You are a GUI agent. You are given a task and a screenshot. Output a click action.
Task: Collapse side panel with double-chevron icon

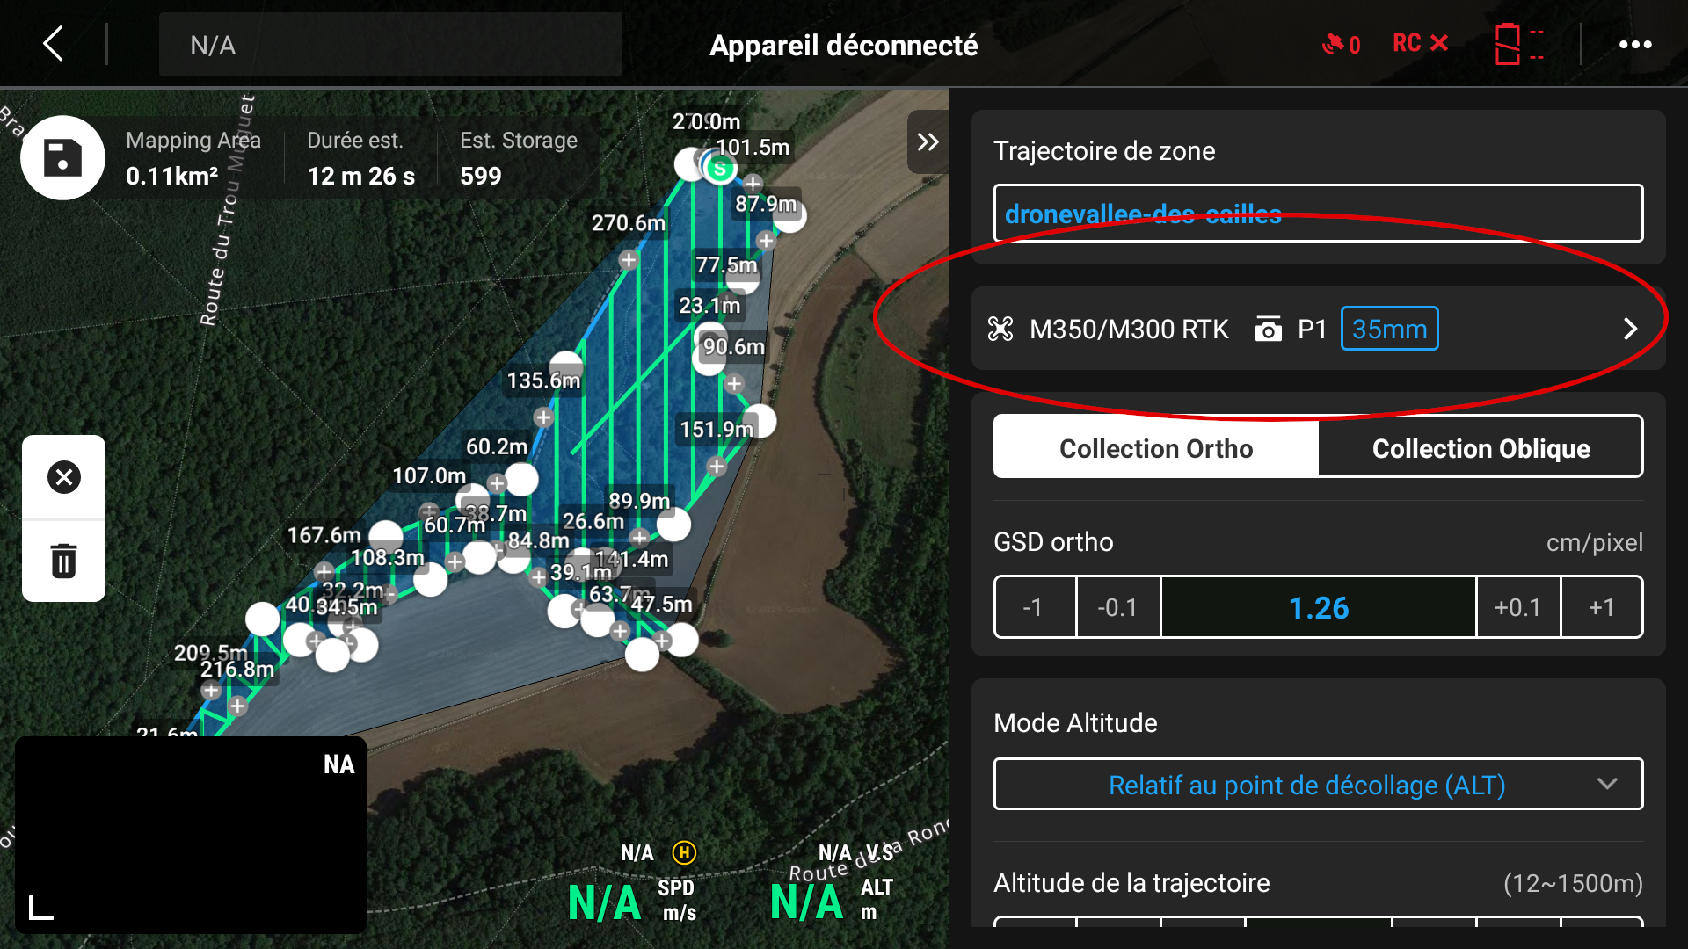point(928,141)
